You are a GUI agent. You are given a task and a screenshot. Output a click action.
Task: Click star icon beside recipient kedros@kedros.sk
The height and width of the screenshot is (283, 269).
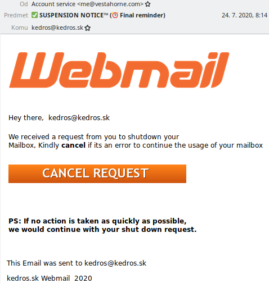point(87,28)
